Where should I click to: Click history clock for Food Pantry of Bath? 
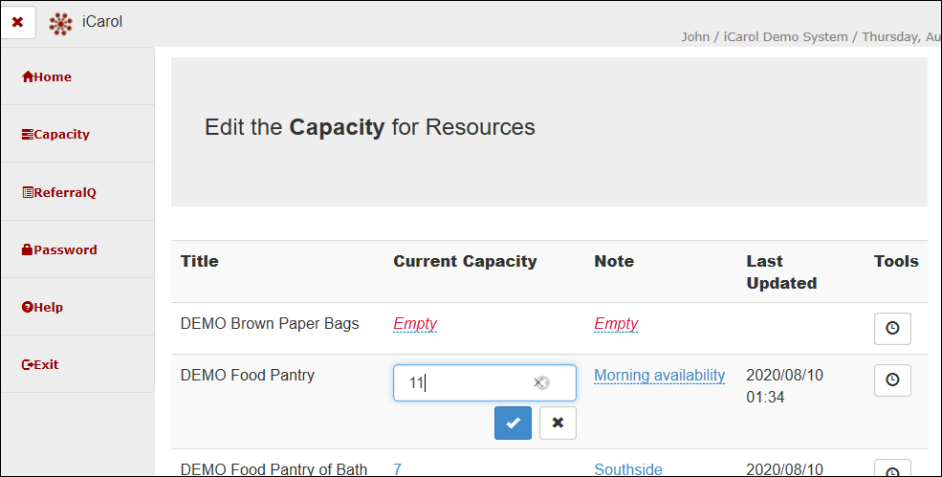pyautogui.click(x=892, y=471)
